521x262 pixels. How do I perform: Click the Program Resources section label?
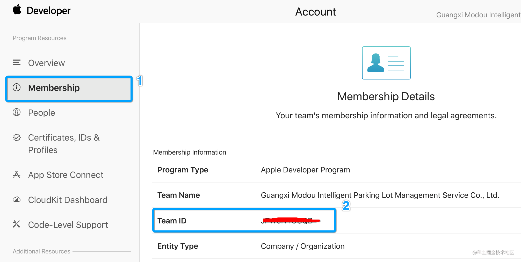tap(40, 38)
